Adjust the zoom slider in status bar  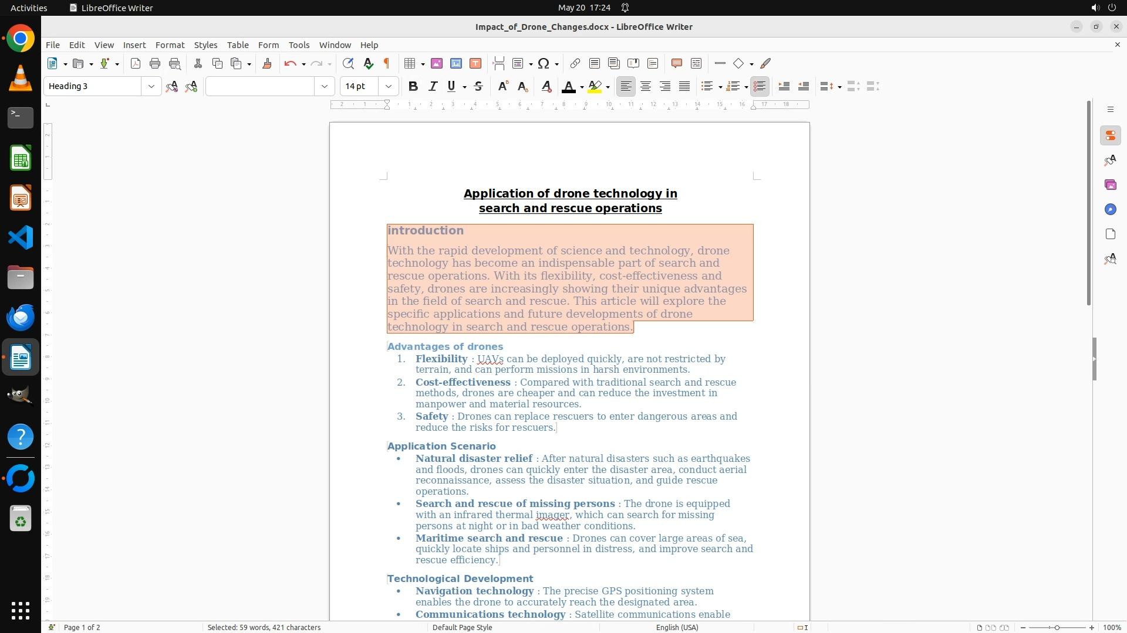1057,627
